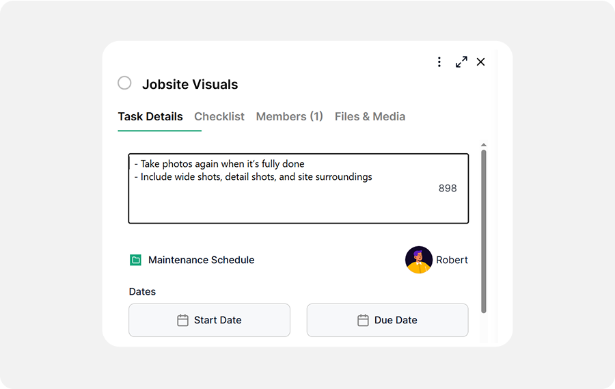615x389 pixels.
Task: Click the calendar icon beside Start Date
Action: (x=182, y=320)
